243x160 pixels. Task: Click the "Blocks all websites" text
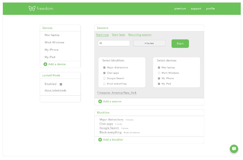[132, 133]
